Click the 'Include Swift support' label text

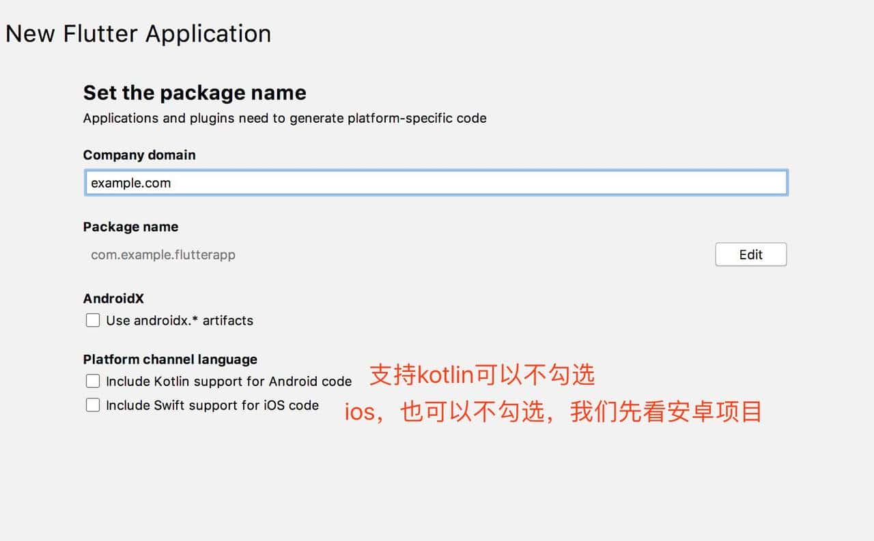212,405
